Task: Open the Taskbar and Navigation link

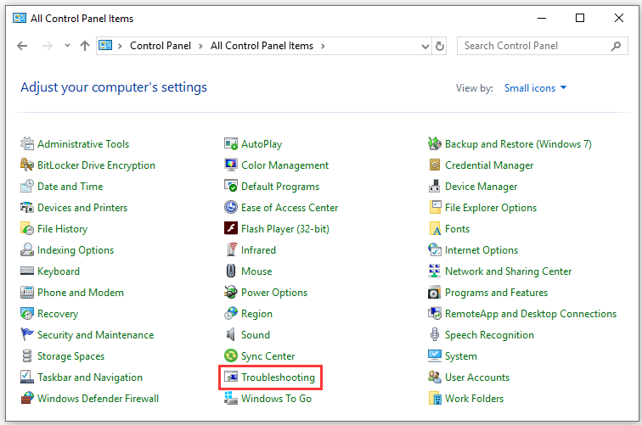Action: [x=90, y=377]
